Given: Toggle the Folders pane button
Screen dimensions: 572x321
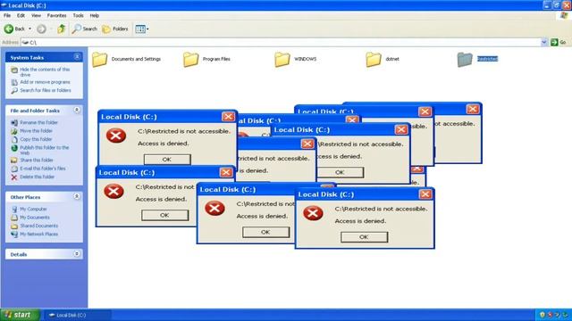Looking at the screenshot, I should pyautogui.click(x=115, y=29).
